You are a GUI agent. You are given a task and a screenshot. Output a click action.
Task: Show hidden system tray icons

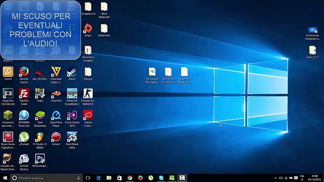(276, 178)
